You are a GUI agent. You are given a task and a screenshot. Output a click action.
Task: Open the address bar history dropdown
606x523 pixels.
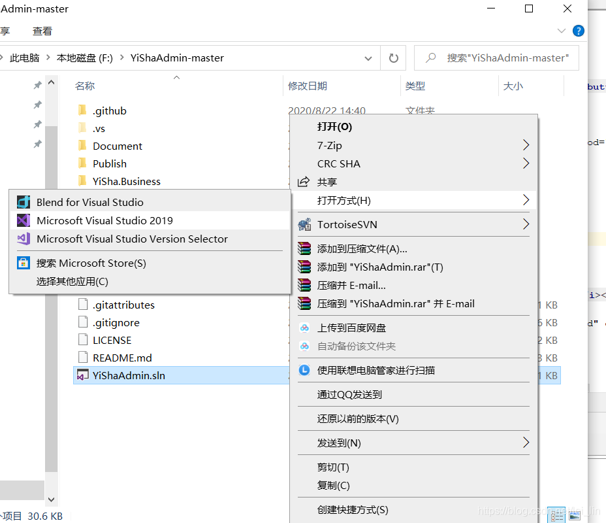pyautogui.click(x=368, y=58)
